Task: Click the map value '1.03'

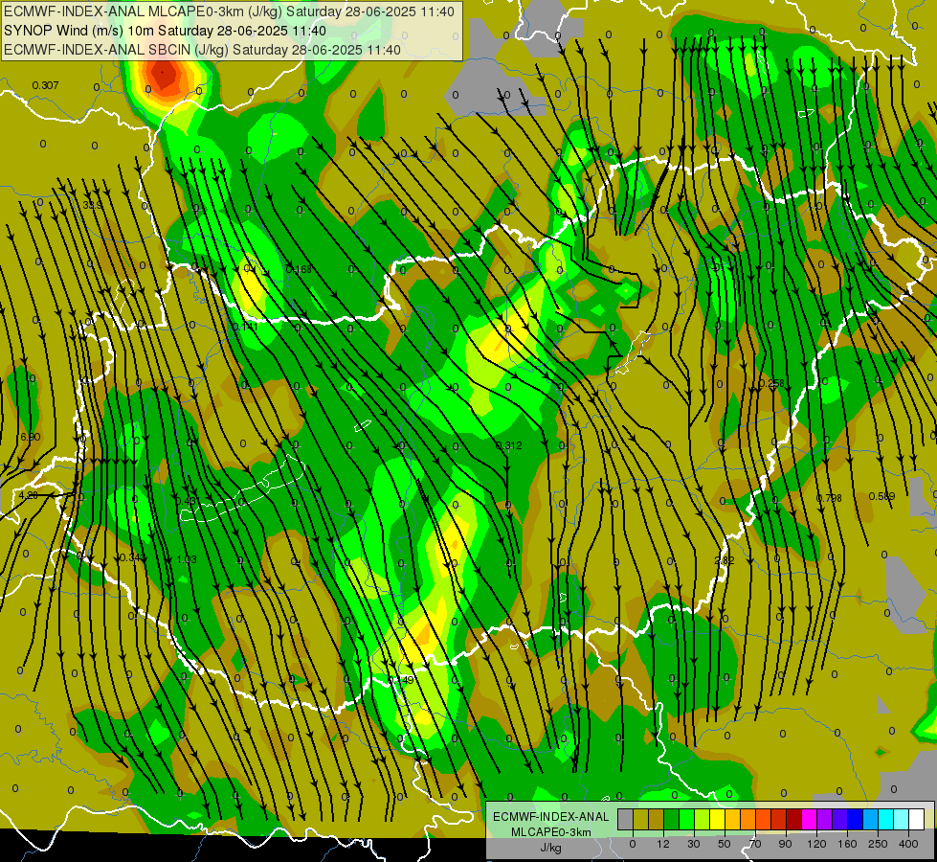Action: pyautogui.click(x=187, y=560)
